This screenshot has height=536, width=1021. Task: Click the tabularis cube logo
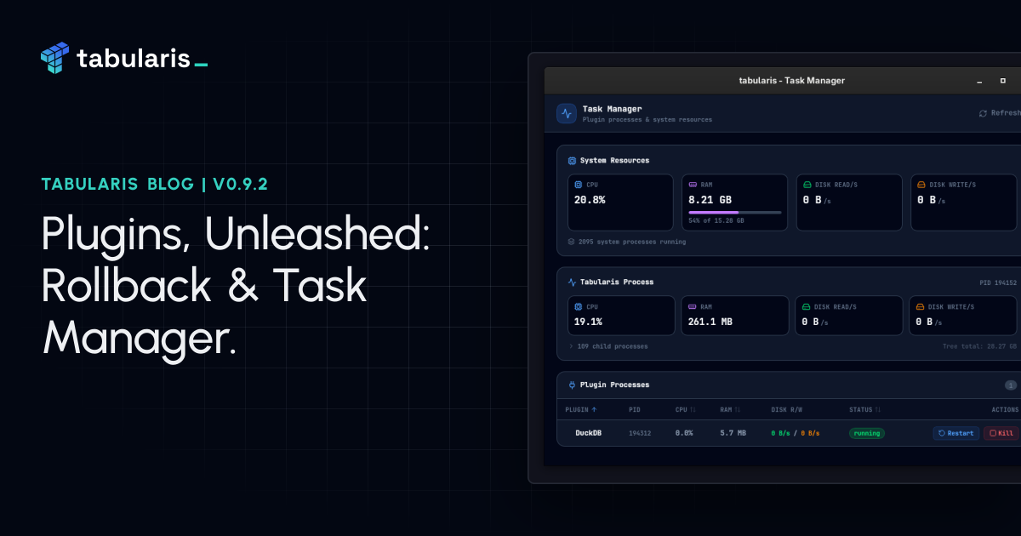[54, 57]
